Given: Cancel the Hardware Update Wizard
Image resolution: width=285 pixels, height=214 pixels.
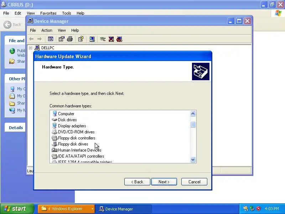Looking at the screenshot, I should [194, 182].
